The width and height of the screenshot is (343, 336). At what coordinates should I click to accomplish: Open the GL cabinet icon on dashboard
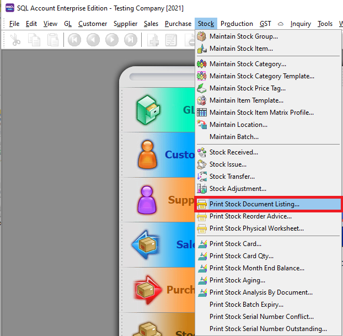(x=148, y=110)
